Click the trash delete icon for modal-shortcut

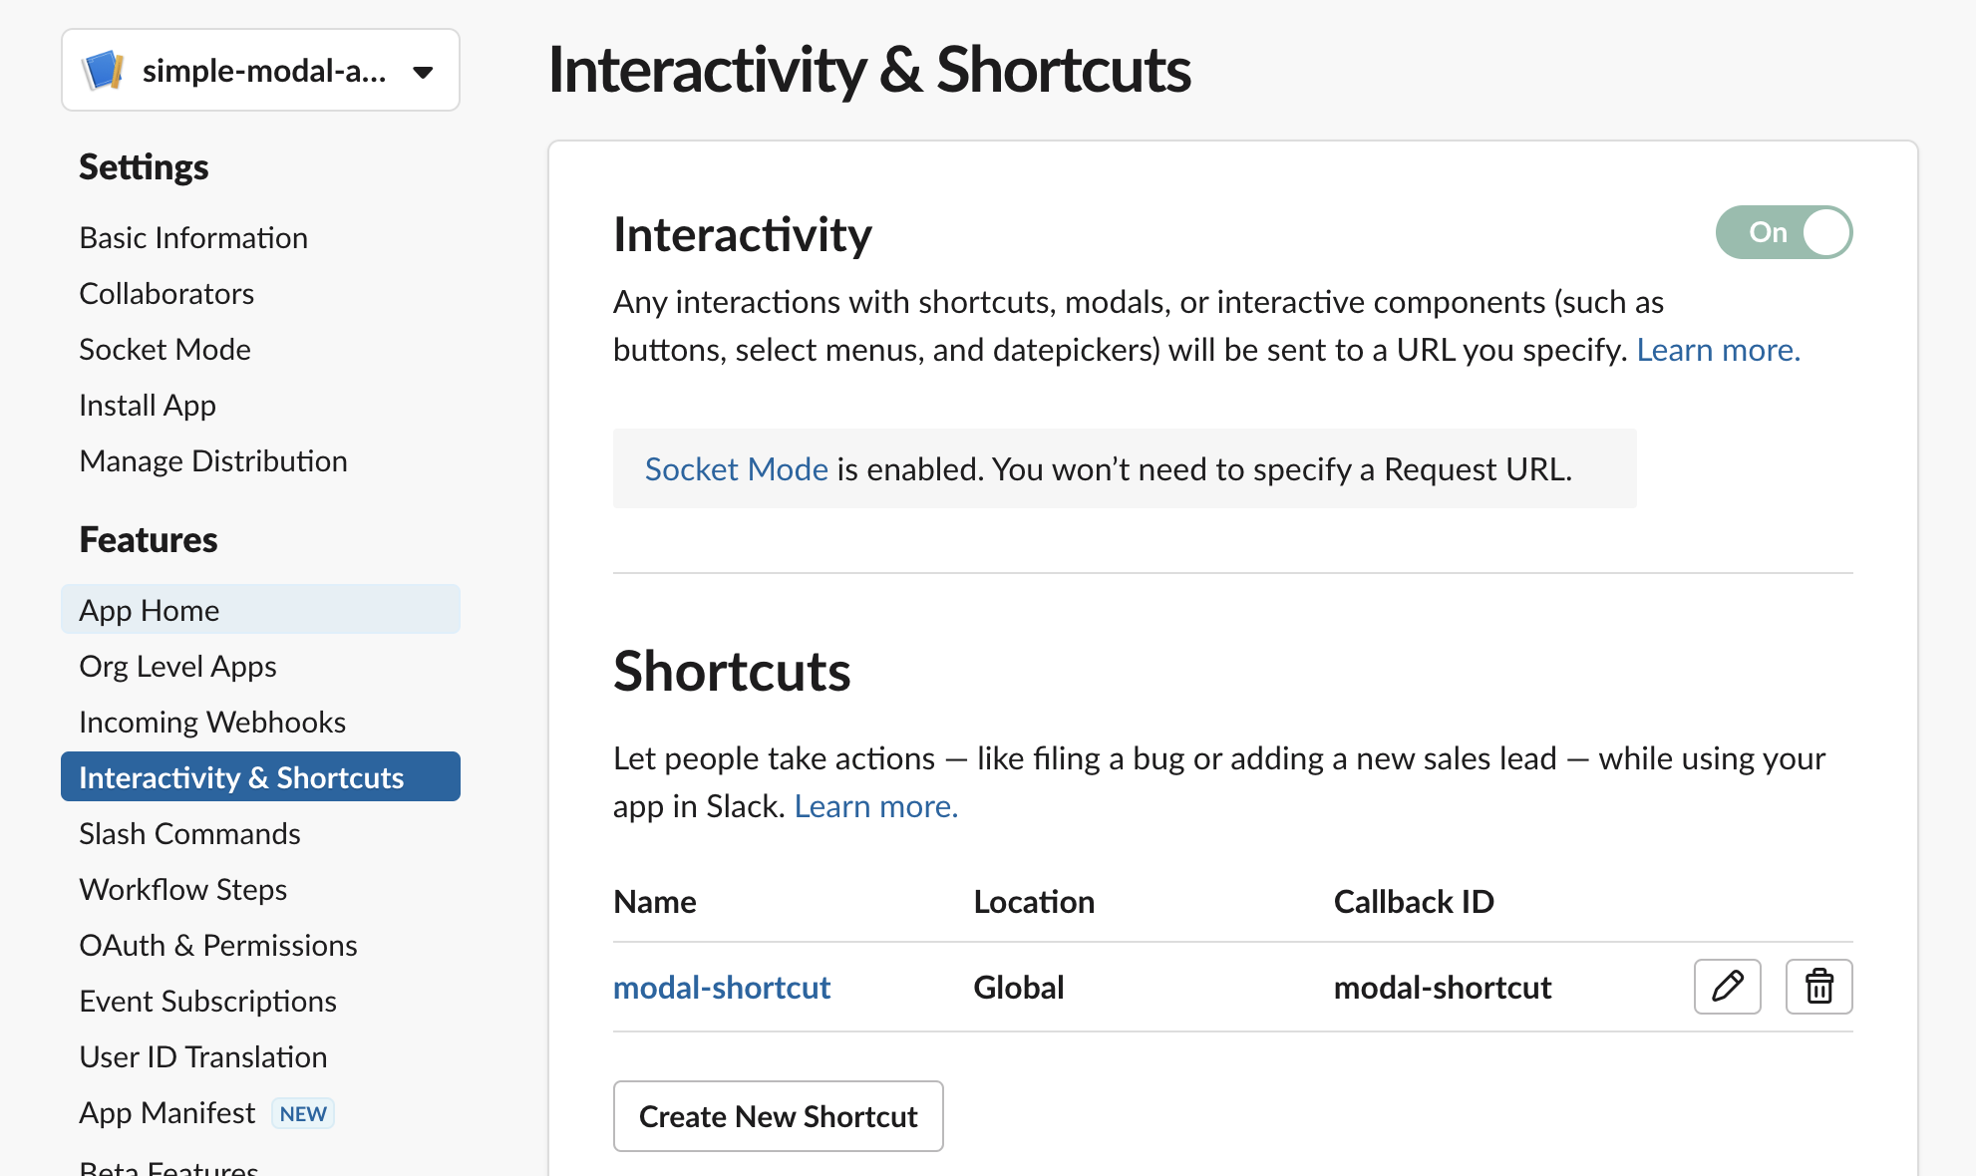click(x=1818, y=987)
